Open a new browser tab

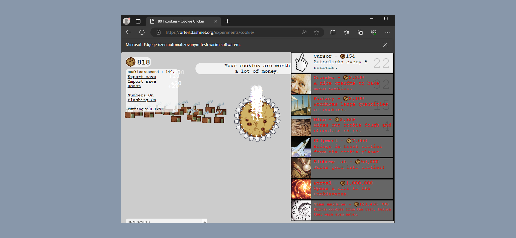point(227,21)
